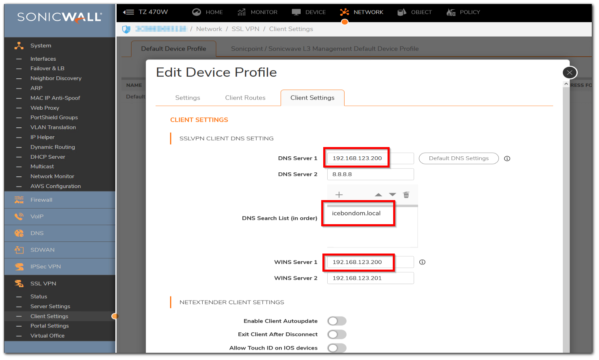Image resolution: width=599 pixels, height=360 pixels.
Task: Collapse sidebar using hamburger arrow icon
Action: (129, 12)
